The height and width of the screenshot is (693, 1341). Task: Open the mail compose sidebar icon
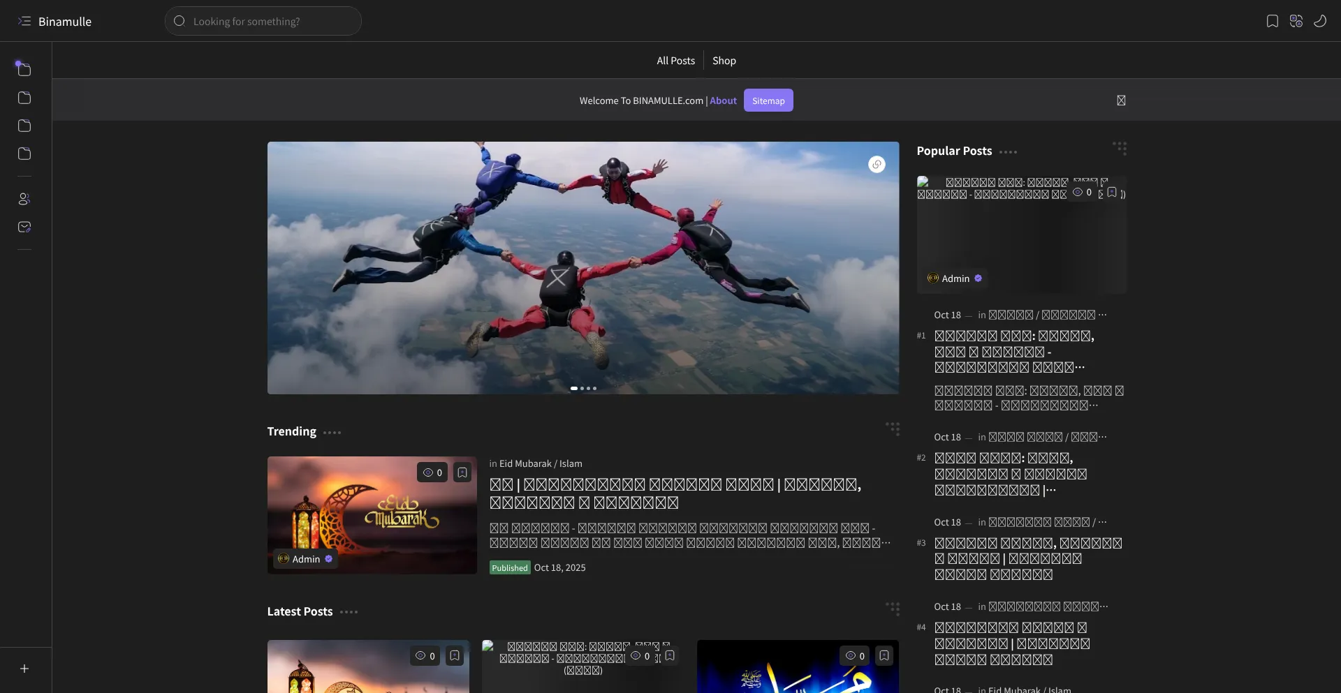[x=24, y=227]
